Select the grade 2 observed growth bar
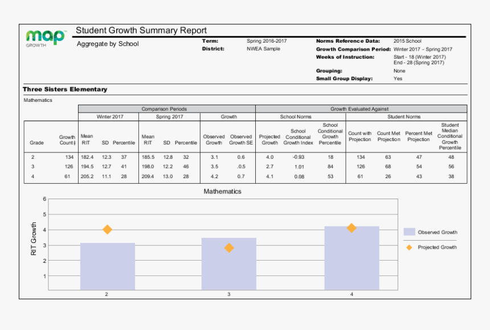490x330 pixels. point(107,266)
